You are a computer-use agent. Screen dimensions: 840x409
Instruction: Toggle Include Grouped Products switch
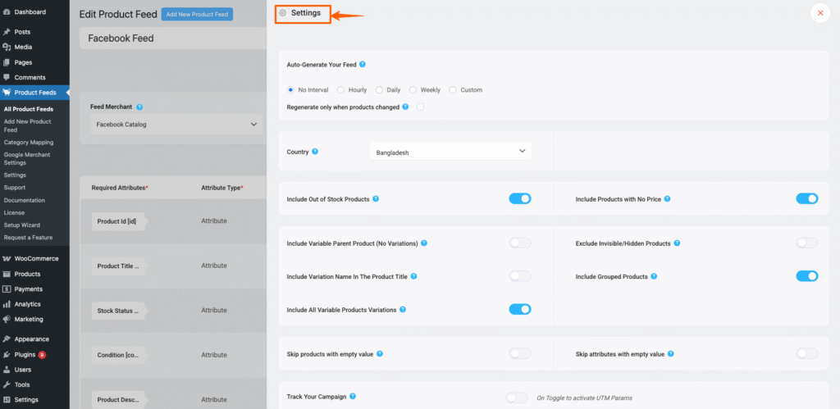(807, 276)
